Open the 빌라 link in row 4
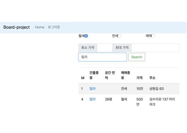The image size is (187, 133). pyautogui.click(x=93, y=99)
